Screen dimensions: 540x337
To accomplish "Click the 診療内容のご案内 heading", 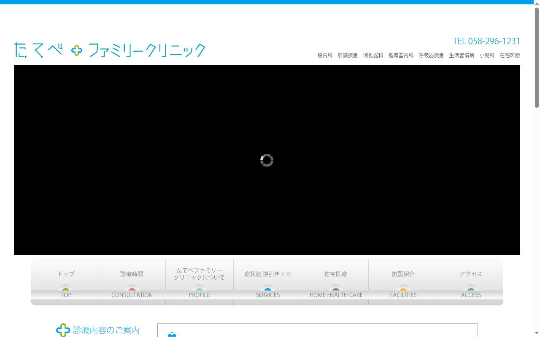I will tap(106, 330).
